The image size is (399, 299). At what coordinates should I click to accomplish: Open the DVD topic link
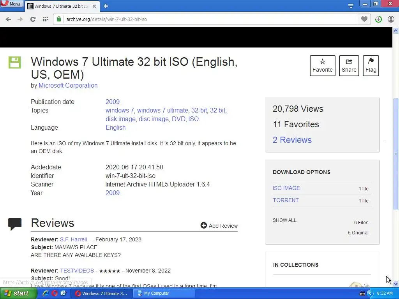[178, 119]
